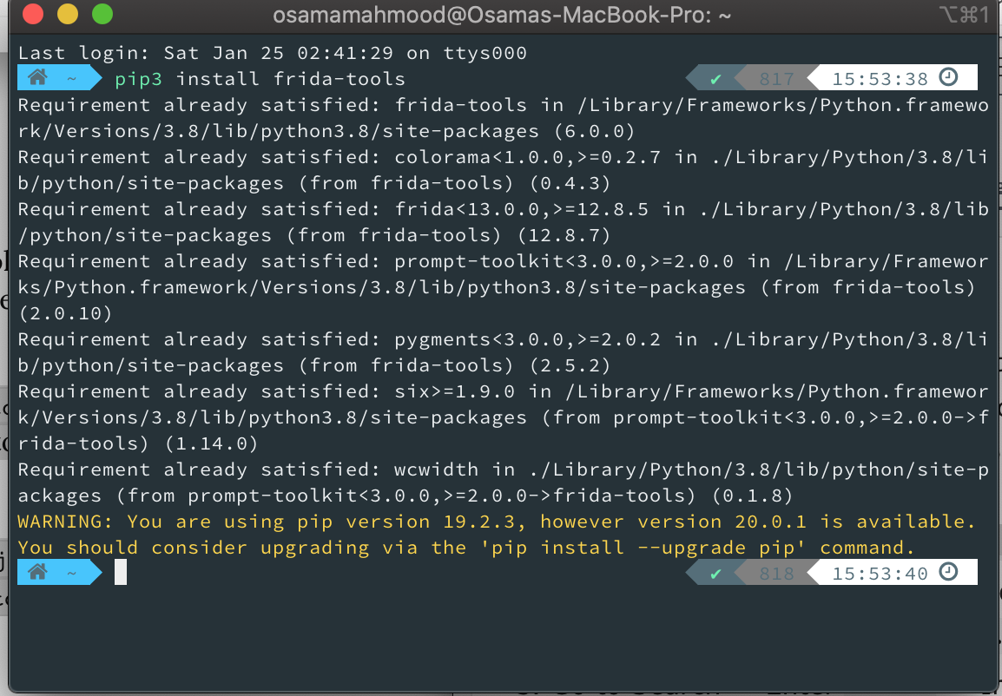Click the yellow WARNING pip version line
This screenshot has height=696, width=1002.
click(x=495, y=522)
